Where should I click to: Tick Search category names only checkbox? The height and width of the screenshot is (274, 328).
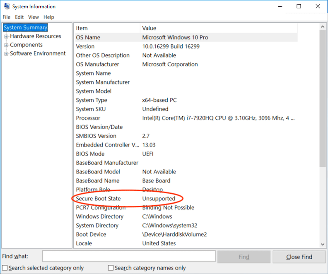coord(111,268)
